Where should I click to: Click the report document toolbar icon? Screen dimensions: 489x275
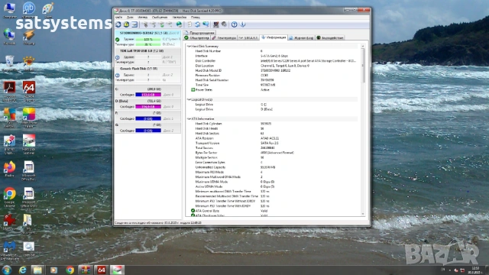189,24
